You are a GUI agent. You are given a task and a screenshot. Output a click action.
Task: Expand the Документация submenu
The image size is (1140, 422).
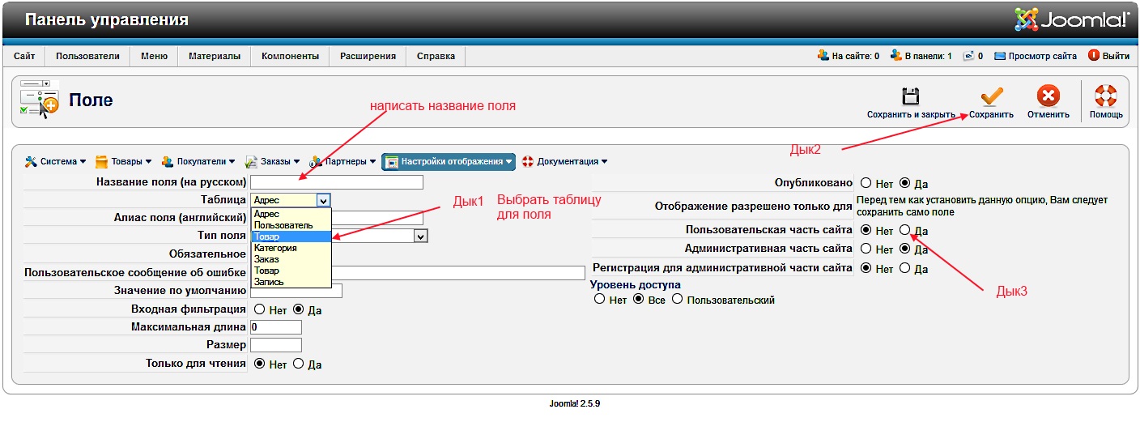[564, 161]
